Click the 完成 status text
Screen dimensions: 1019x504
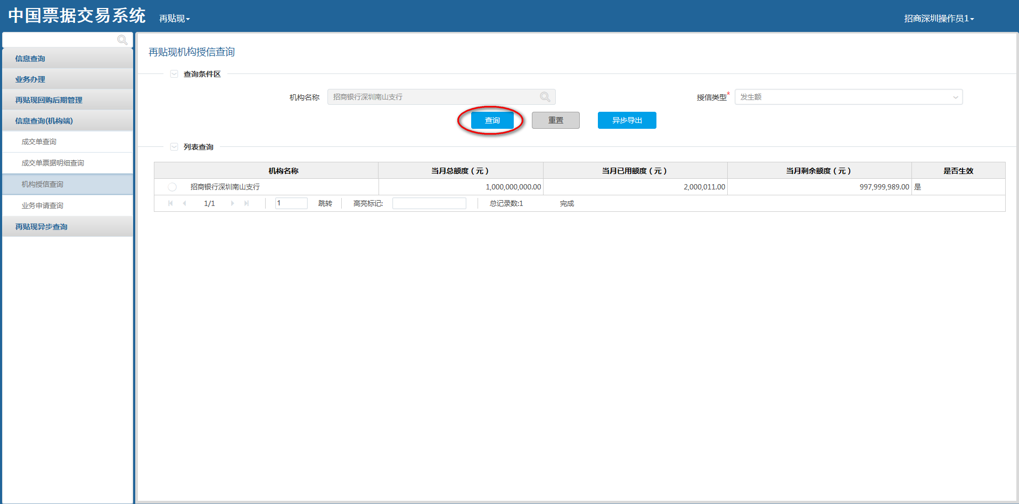[x=567, y=203]
